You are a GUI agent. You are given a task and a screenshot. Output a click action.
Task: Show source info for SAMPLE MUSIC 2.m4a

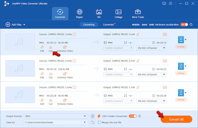(74, 61)
